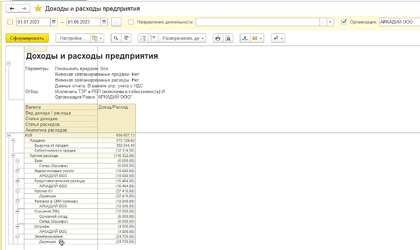Toggle the period filter checkbox

10,22
